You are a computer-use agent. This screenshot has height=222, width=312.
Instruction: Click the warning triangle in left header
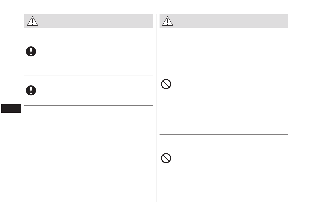(32, 21)
